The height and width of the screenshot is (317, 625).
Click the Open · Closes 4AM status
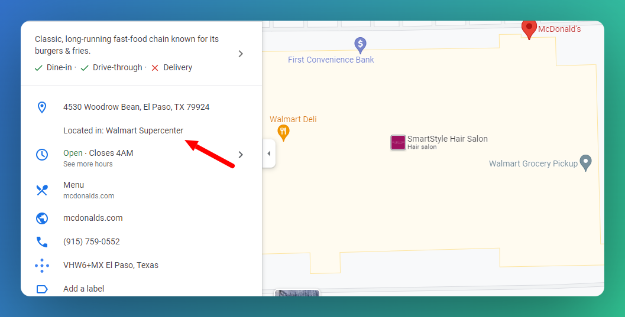98,153
